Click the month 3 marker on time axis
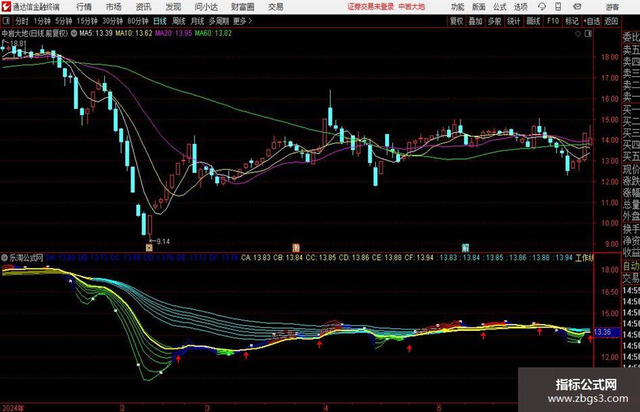This screenshot has height=412, width=640. (x=208, y=408)
